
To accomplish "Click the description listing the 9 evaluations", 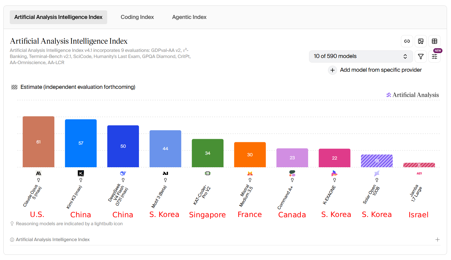I will pos(100,56).
